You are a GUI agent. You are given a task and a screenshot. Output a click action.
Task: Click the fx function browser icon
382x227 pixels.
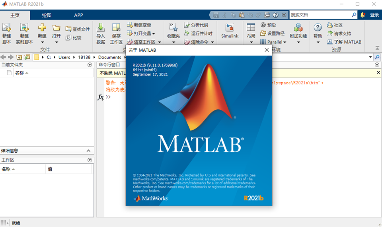coord(101,97)
